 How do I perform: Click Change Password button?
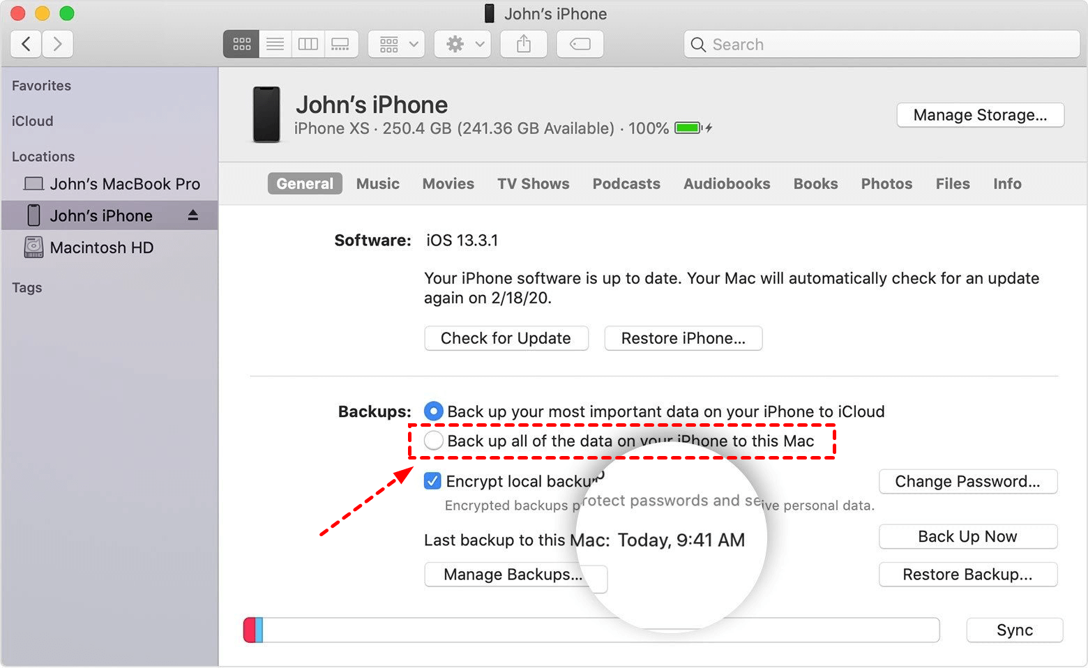(x=968, y=481)
